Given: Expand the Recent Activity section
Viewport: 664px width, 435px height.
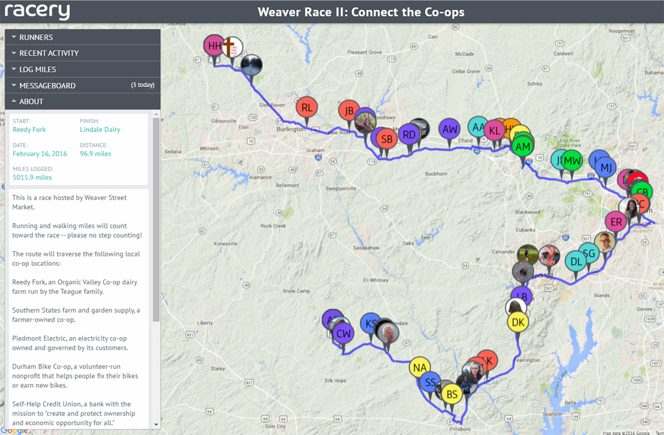Looking at the screenshot, I should (82, 53).
